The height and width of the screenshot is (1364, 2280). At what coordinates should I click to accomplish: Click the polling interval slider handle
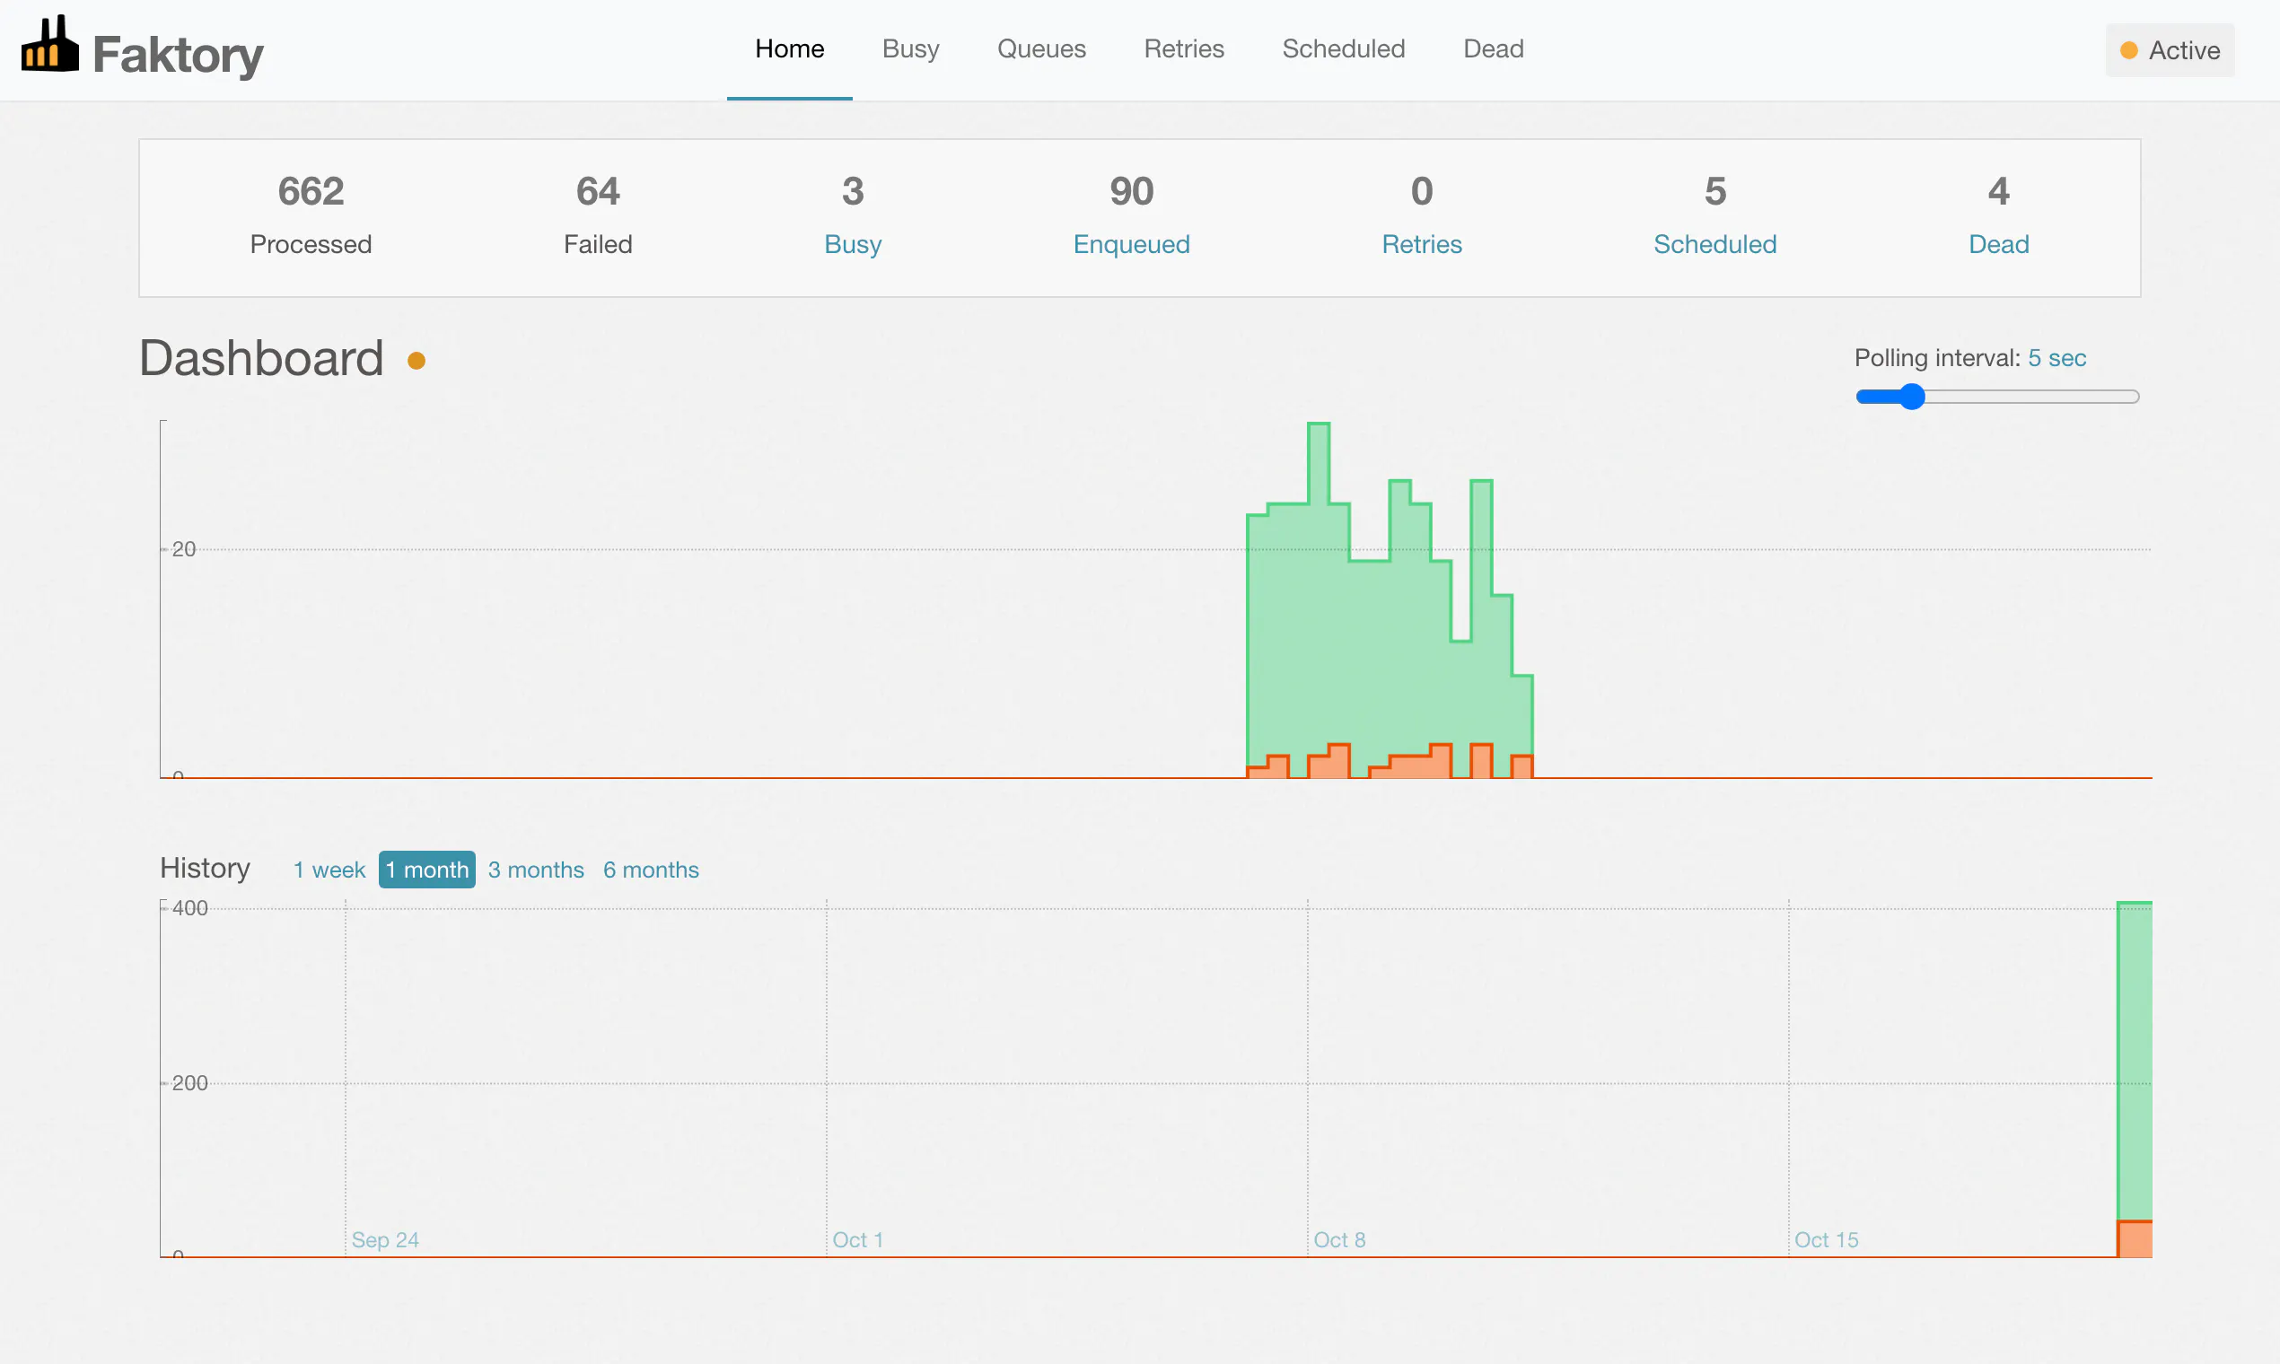click(x=1911, y=397)
